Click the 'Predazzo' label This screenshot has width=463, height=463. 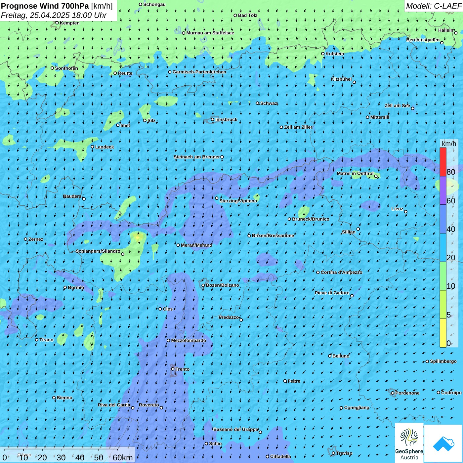(229, 317)
